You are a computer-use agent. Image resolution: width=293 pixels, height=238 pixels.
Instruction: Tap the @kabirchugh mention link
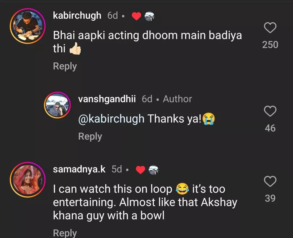click(x=111, y=119)
